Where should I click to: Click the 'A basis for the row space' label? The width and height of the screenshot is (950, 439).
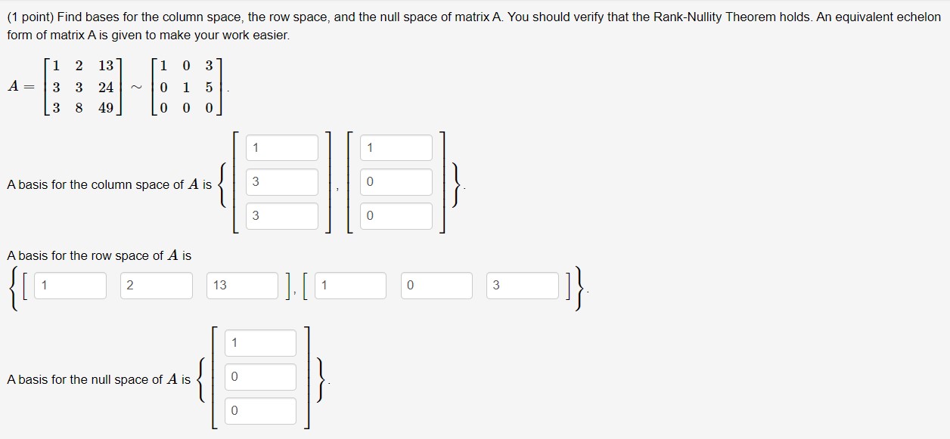tap(99, 255)
